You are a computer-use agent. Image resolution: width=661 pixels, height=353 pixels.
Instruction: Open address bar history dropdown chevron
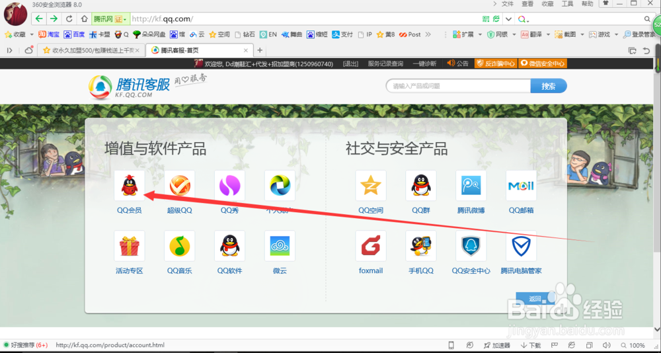(509, 19)
